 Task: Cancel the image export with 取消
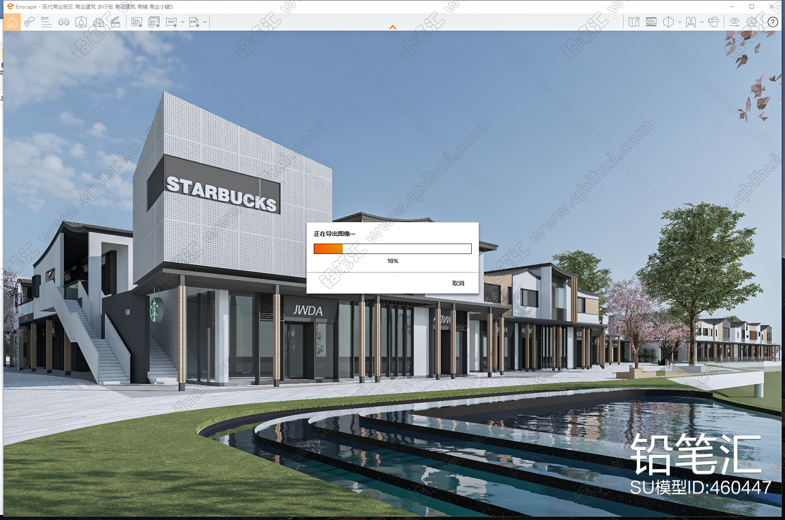458,283
